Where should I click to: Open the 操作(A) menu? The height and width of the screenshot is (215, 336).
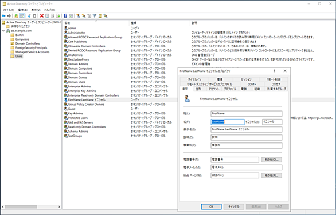pyautogui.click(x=23, y=10)
